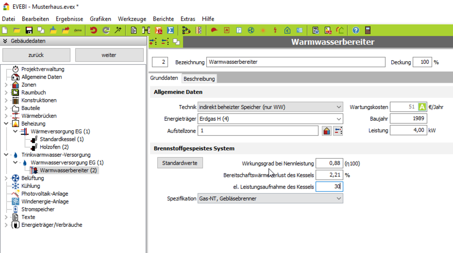453x253 pixels.
Task: Click the red lightning bolt toolbar icon
Action: point(275,30)
